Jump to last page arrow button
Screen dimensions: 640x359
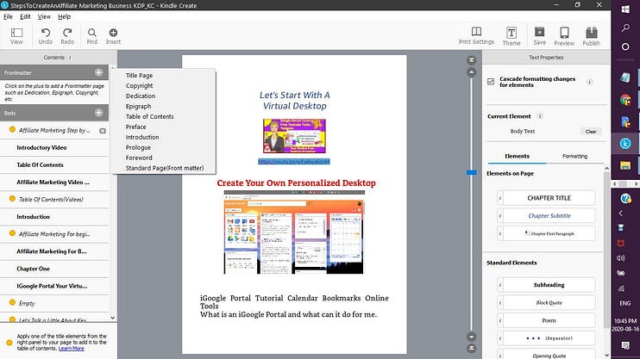point(472,349)
